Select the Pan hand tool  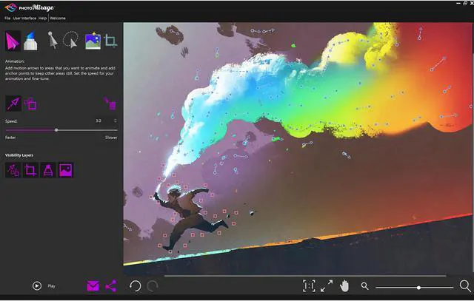pos(344,285)
